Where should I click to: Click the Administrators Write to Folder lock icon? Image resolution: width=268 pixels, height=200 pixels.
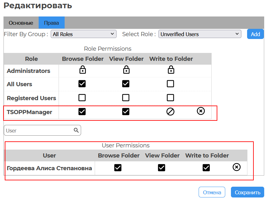click(x=171, y=70)
